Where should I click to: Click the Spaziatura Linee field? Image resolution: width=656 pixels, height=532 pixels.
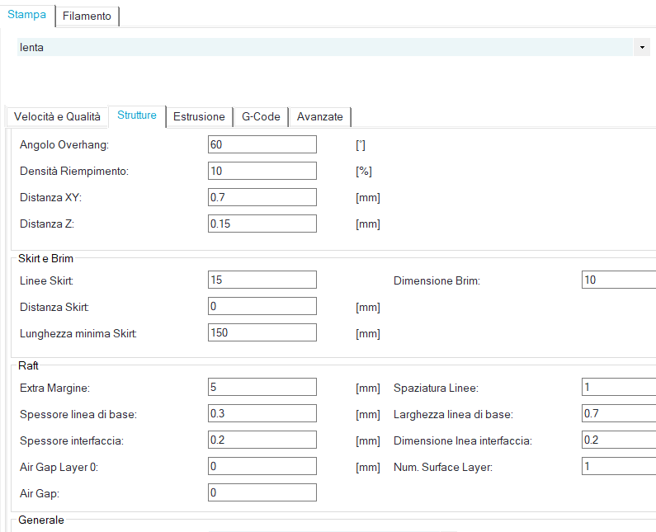click(x=619, y=387)
